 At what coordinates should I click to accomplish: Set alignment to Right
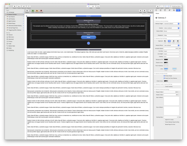pyautogui.click(x=173, y=41)
